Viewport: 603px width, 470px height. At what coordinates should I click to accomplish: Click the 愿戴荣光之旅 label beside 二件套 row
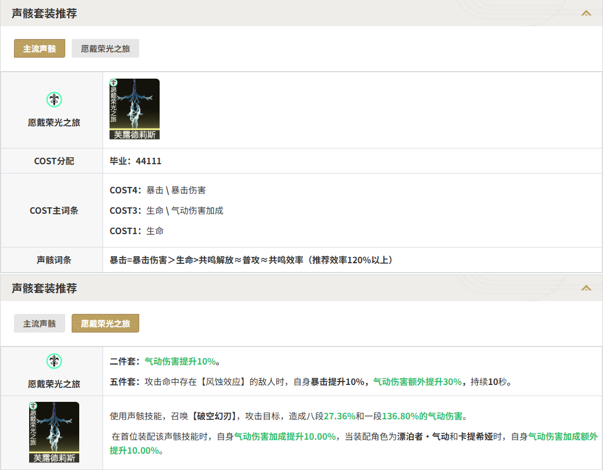point(54,384)
